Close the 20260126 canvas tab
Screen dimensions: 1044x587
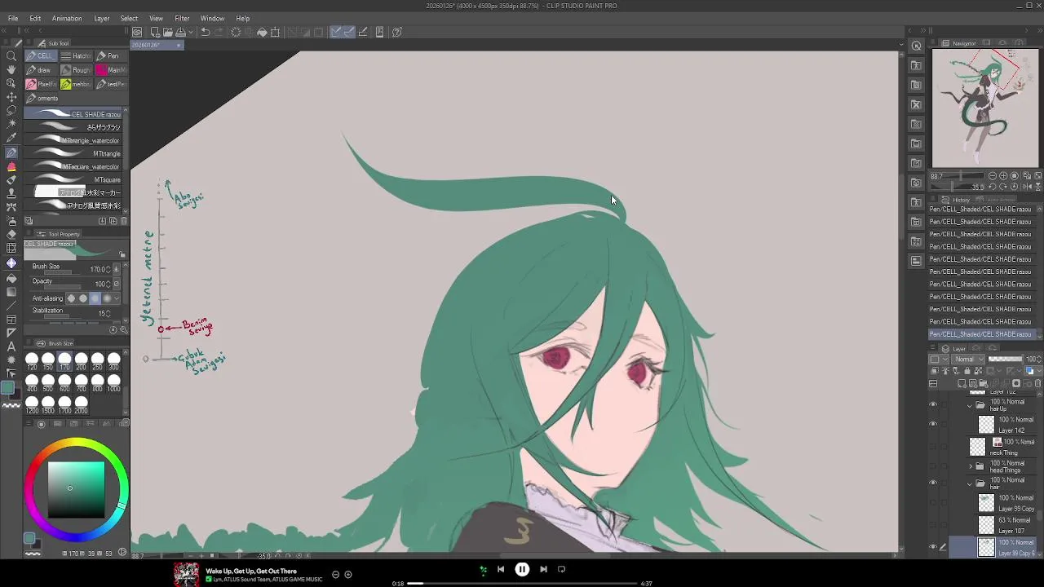coord(179,45)
